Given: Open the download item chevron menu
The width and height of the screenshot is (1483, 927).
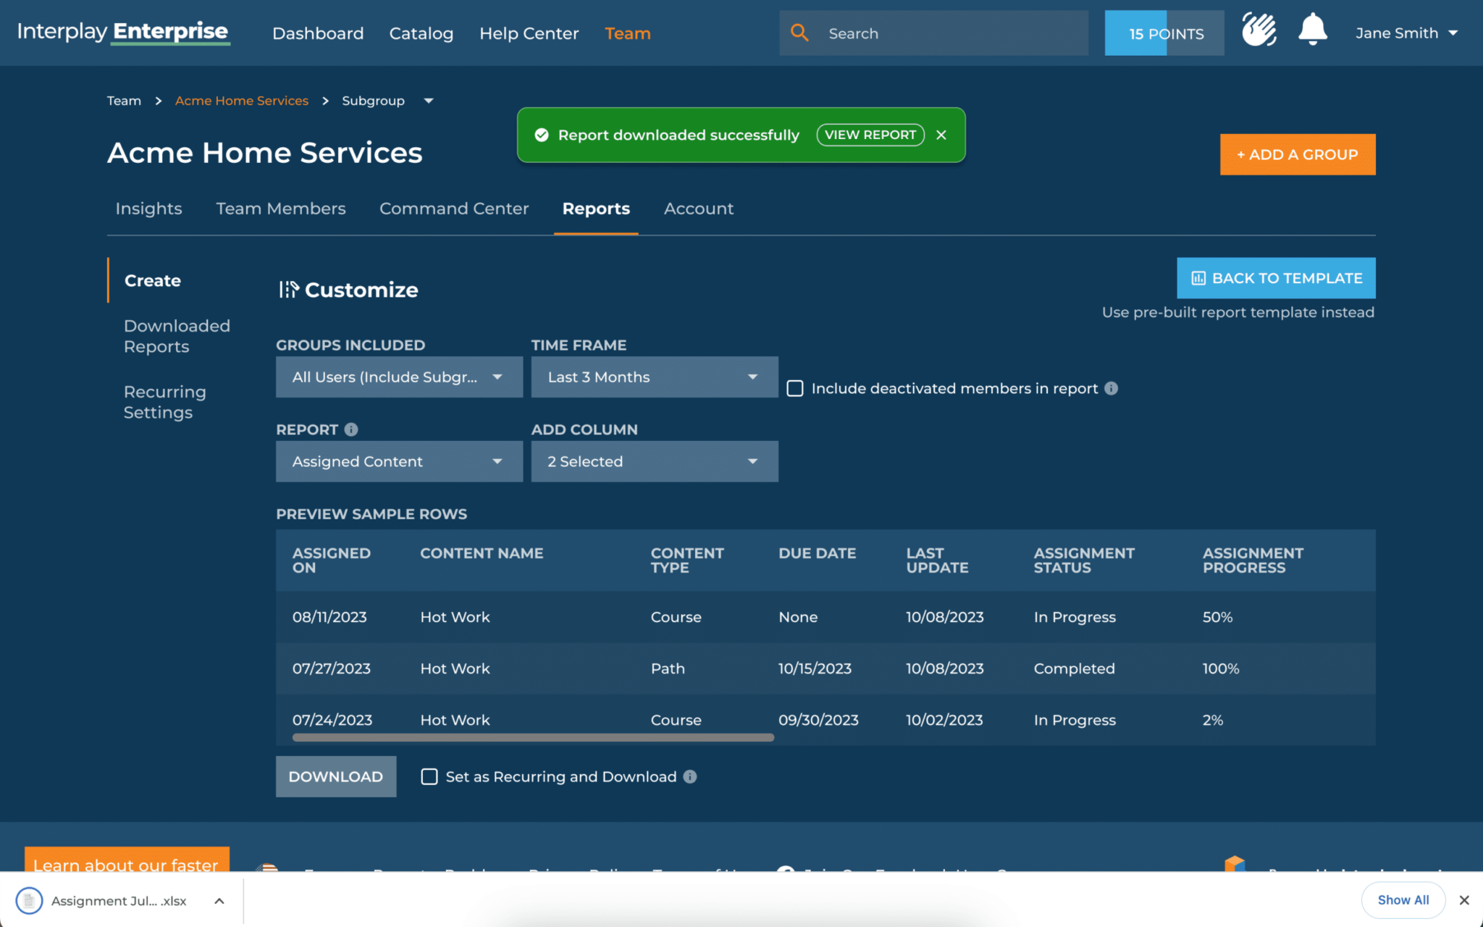Looking at the screenshot, I should point(219,901).
